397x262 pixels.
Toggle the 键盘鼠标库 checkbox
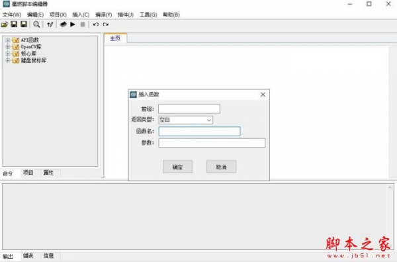(16, 60)
